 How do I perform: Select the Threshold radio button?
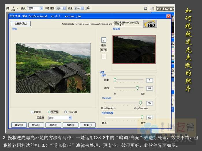tap(66, 112)
